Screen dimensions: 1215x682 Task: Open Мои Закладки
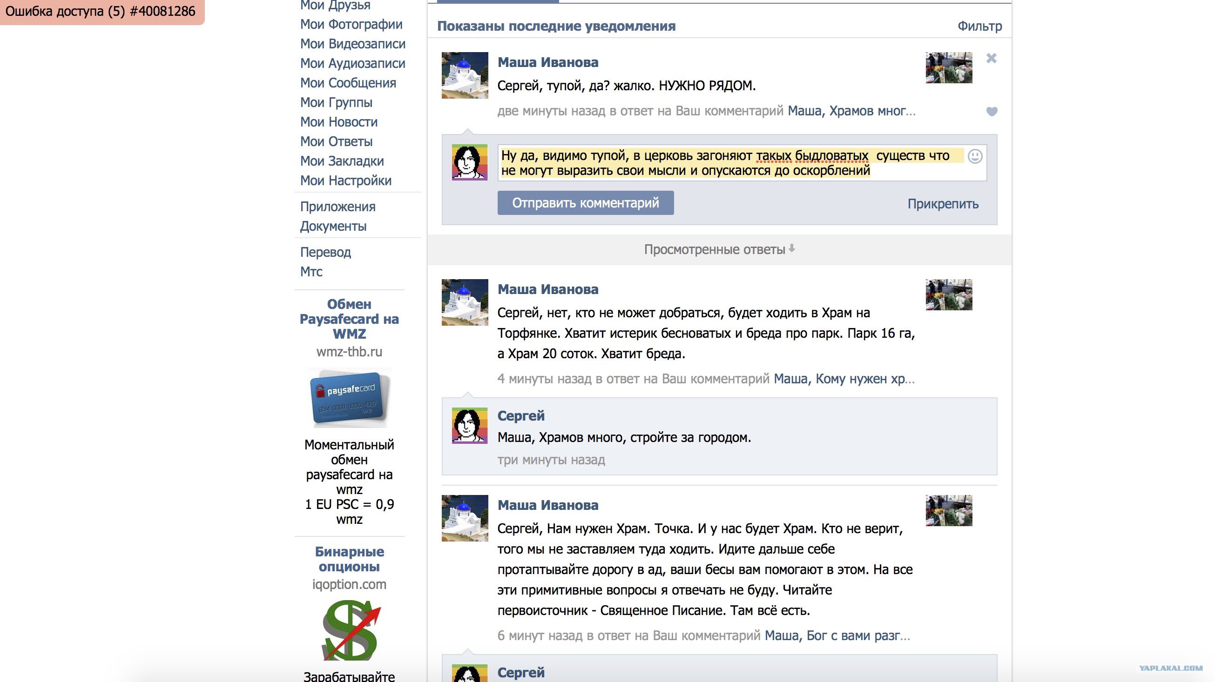pos(342,161)
